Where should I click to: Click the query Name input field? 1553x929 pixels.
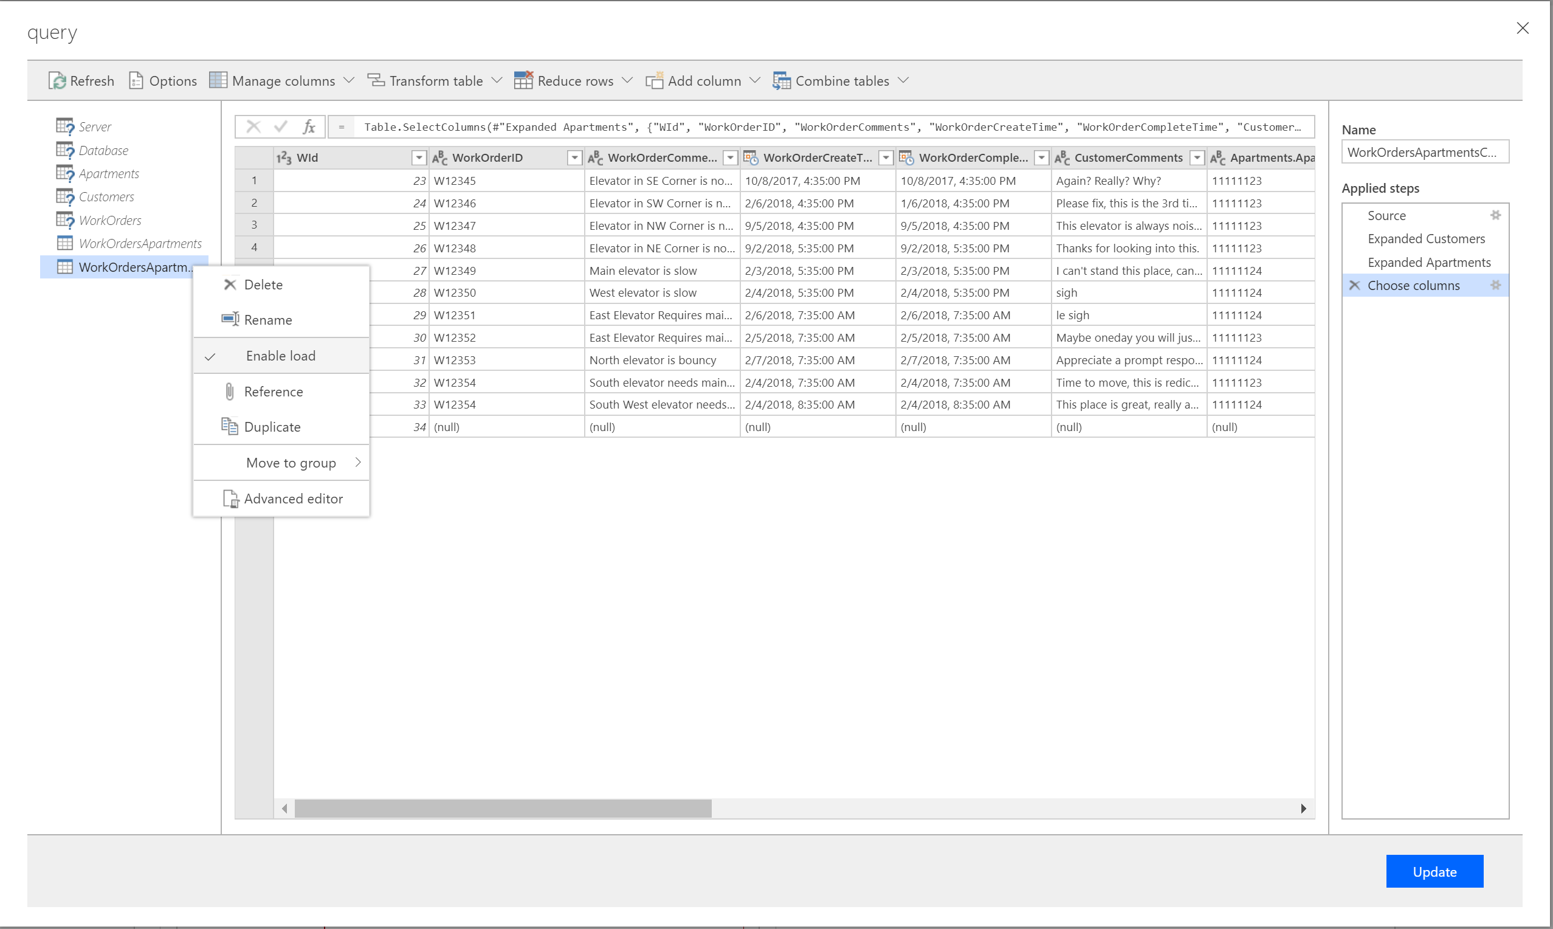click(x=1425, y=152)
